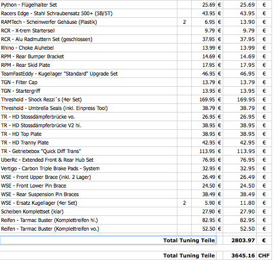Click 'UberRc - Extended Front & Rear Hub Set'

click(88, 160)
